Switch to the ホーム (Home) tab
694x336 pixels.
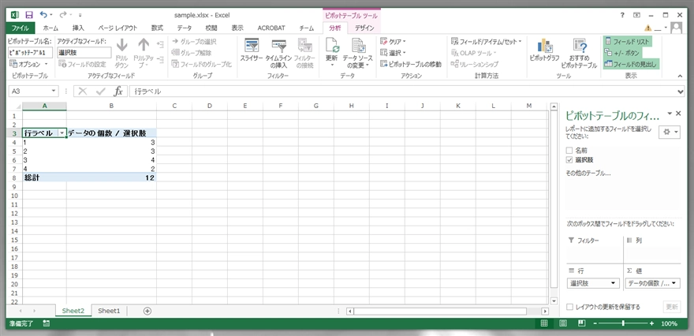pos(50,28)
